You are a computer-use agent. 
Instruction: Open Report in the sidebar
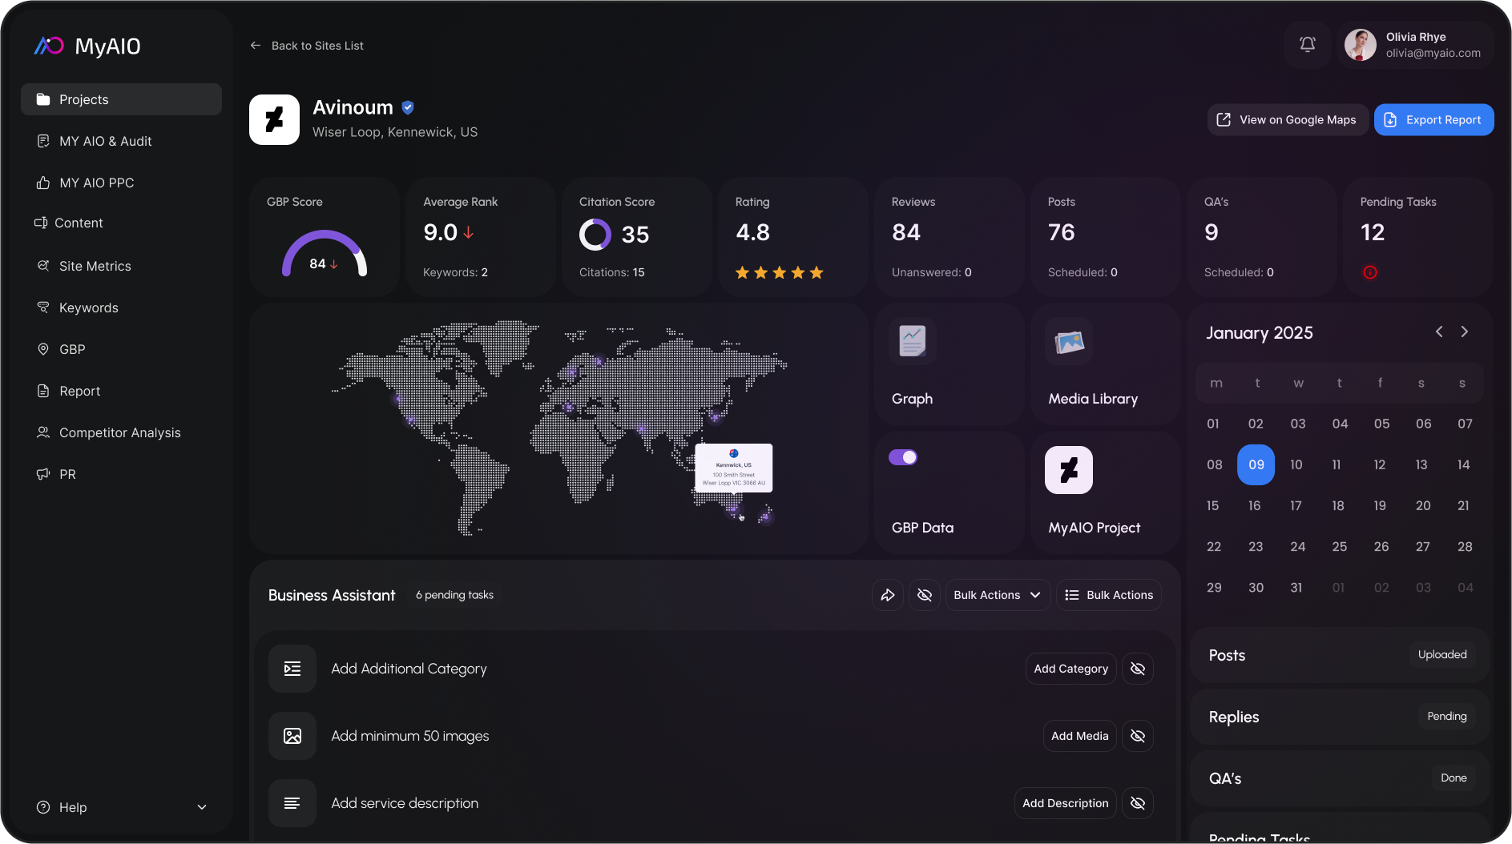121,391
